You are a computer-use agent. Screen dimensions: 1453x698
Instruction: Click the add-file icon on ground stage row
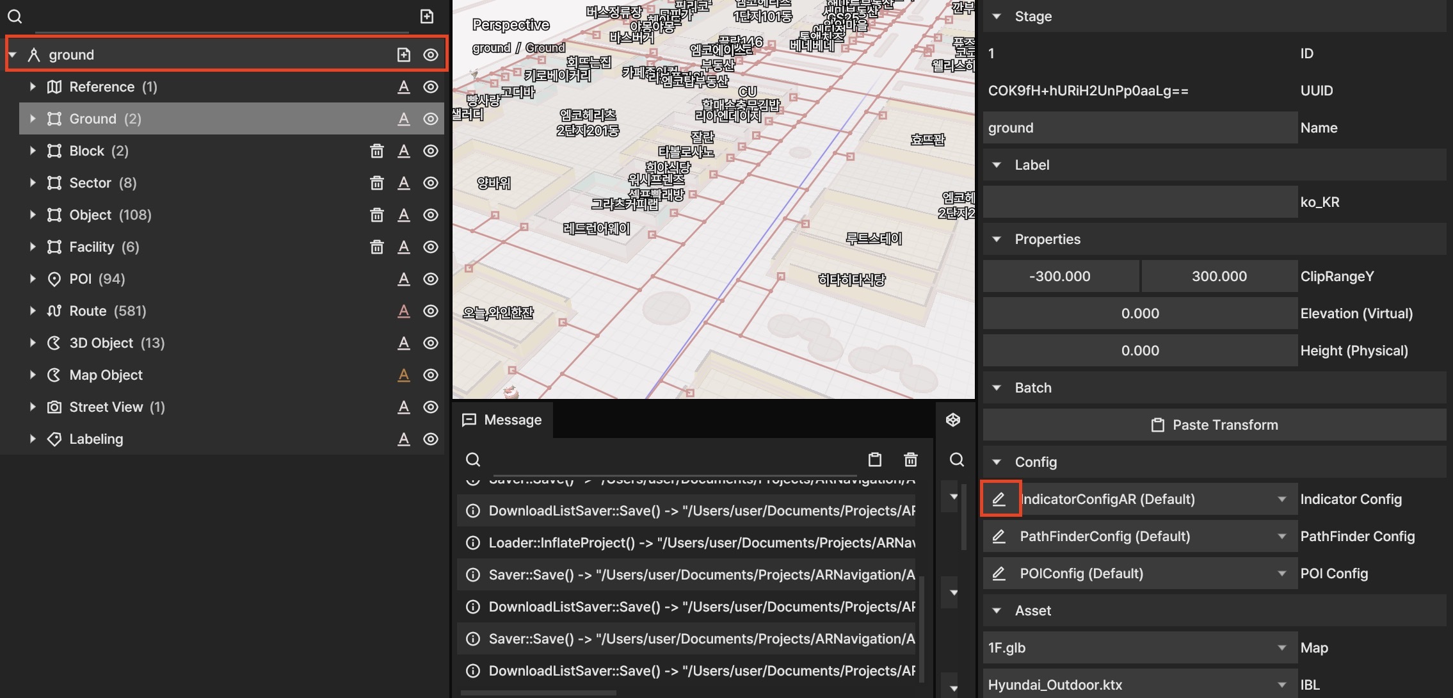(x=403, y=55)
